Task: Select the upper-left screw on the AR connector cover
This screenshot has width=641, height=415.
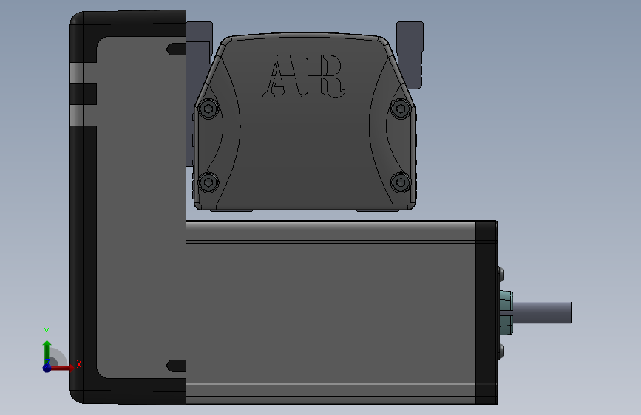Action: [x=208, y=109]
